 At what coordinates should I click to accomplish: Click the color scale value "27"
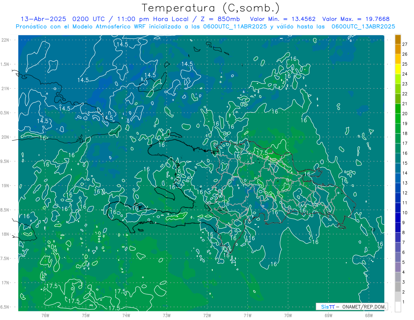(x=405, y=44)
